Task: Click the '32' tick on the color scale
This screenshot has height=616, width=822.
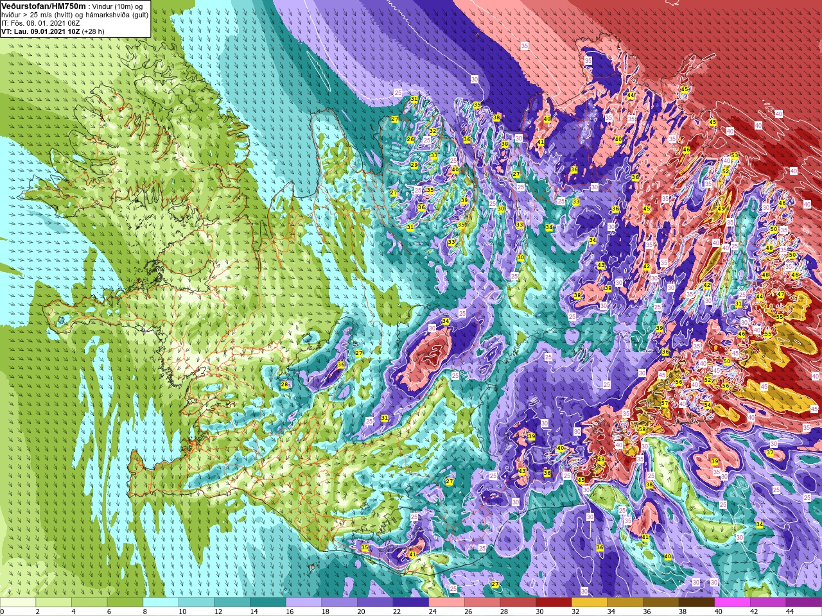Action: [x=575, y=612]
